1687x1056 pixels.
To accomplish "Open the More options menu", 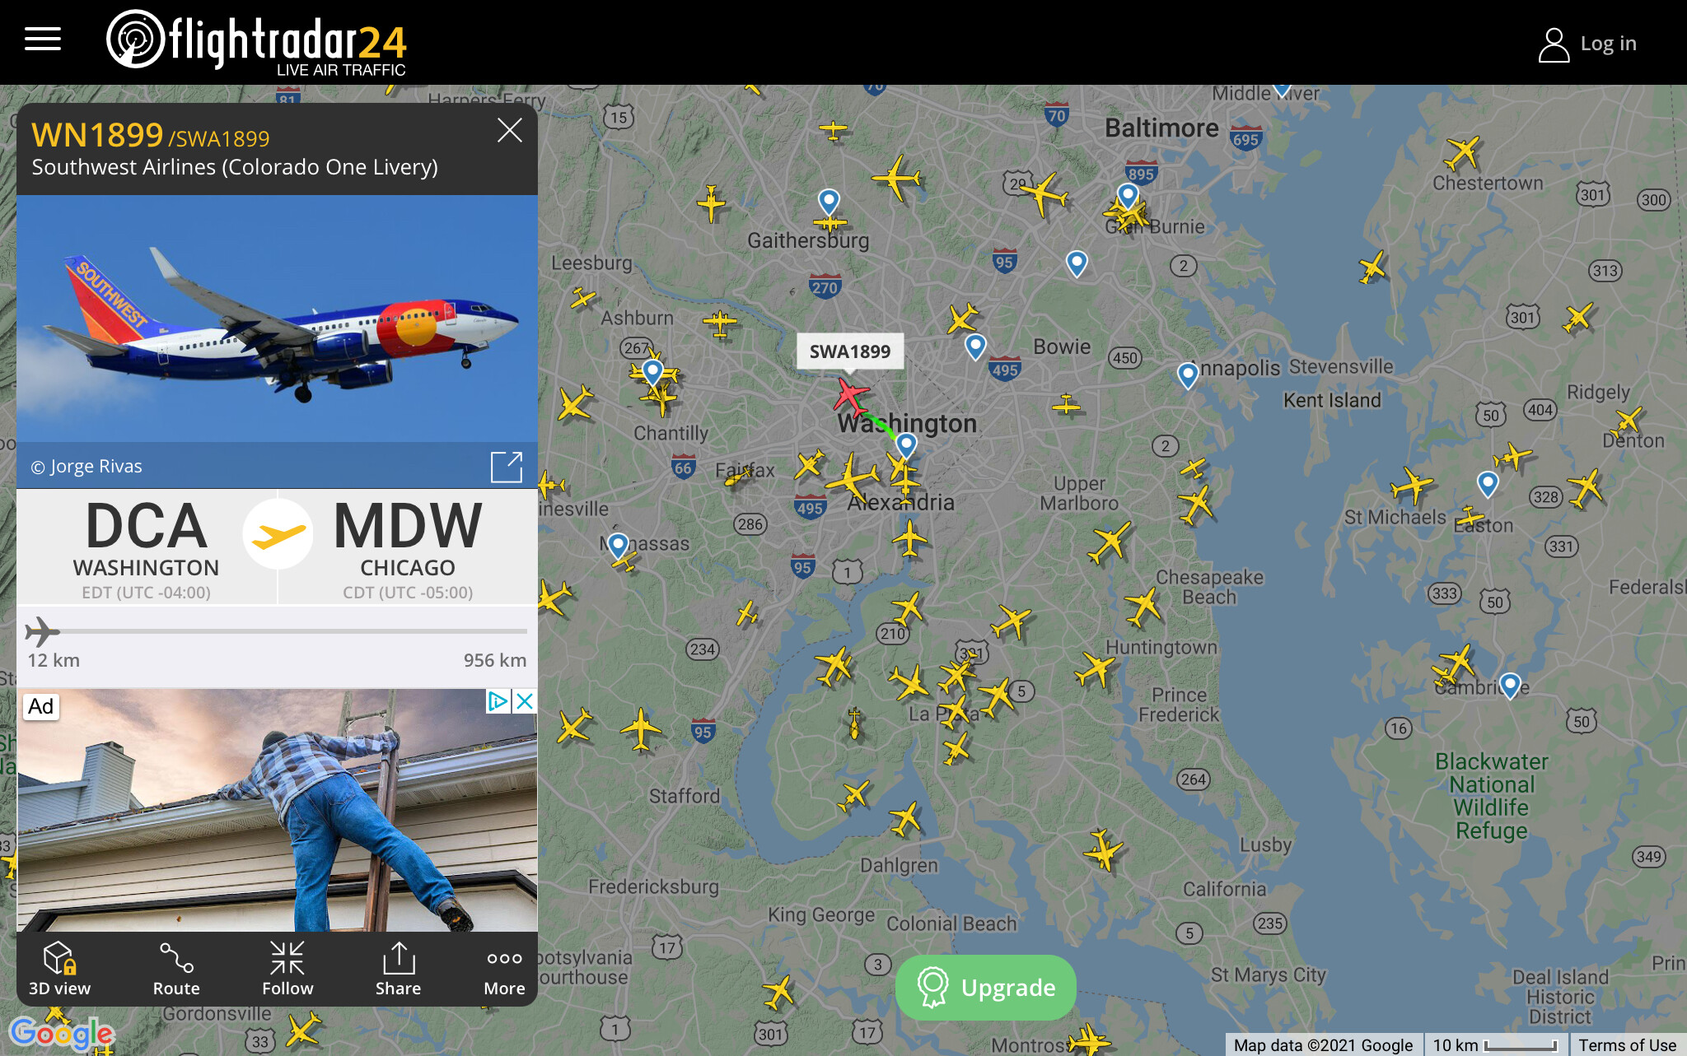I will [x=504, y=969].
